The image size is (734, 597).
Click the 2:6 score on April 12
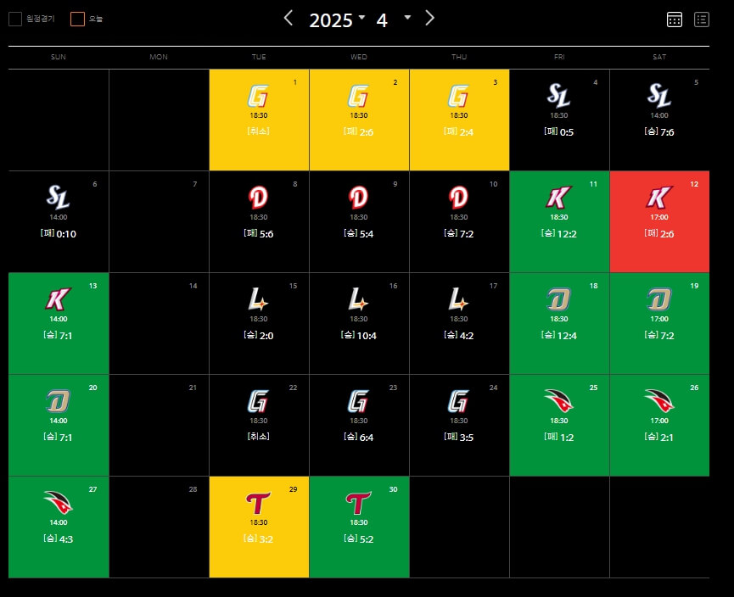667,234
